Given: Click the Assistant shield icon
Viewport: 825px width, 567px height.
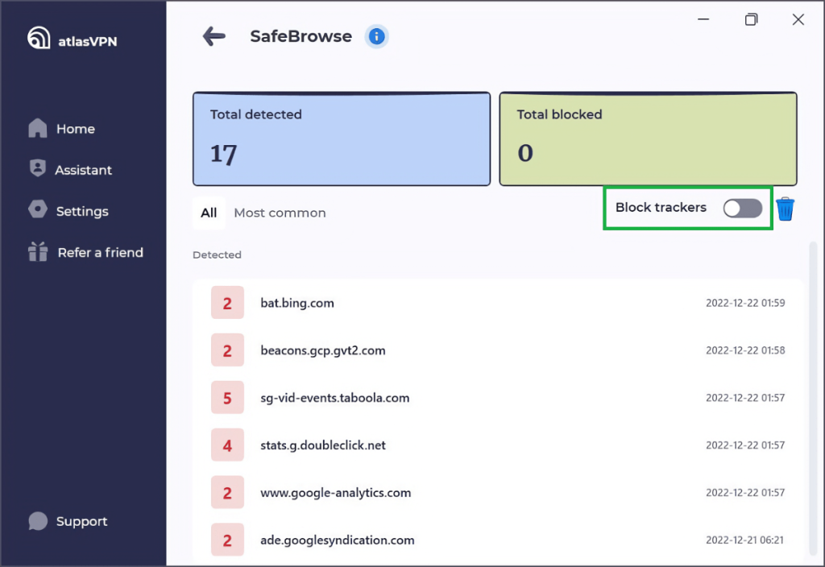Looking at the screenshot, I should coord(38,168).
